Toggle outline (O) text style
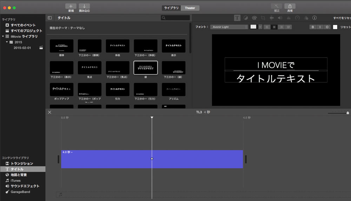 click(x=327, y=27)
